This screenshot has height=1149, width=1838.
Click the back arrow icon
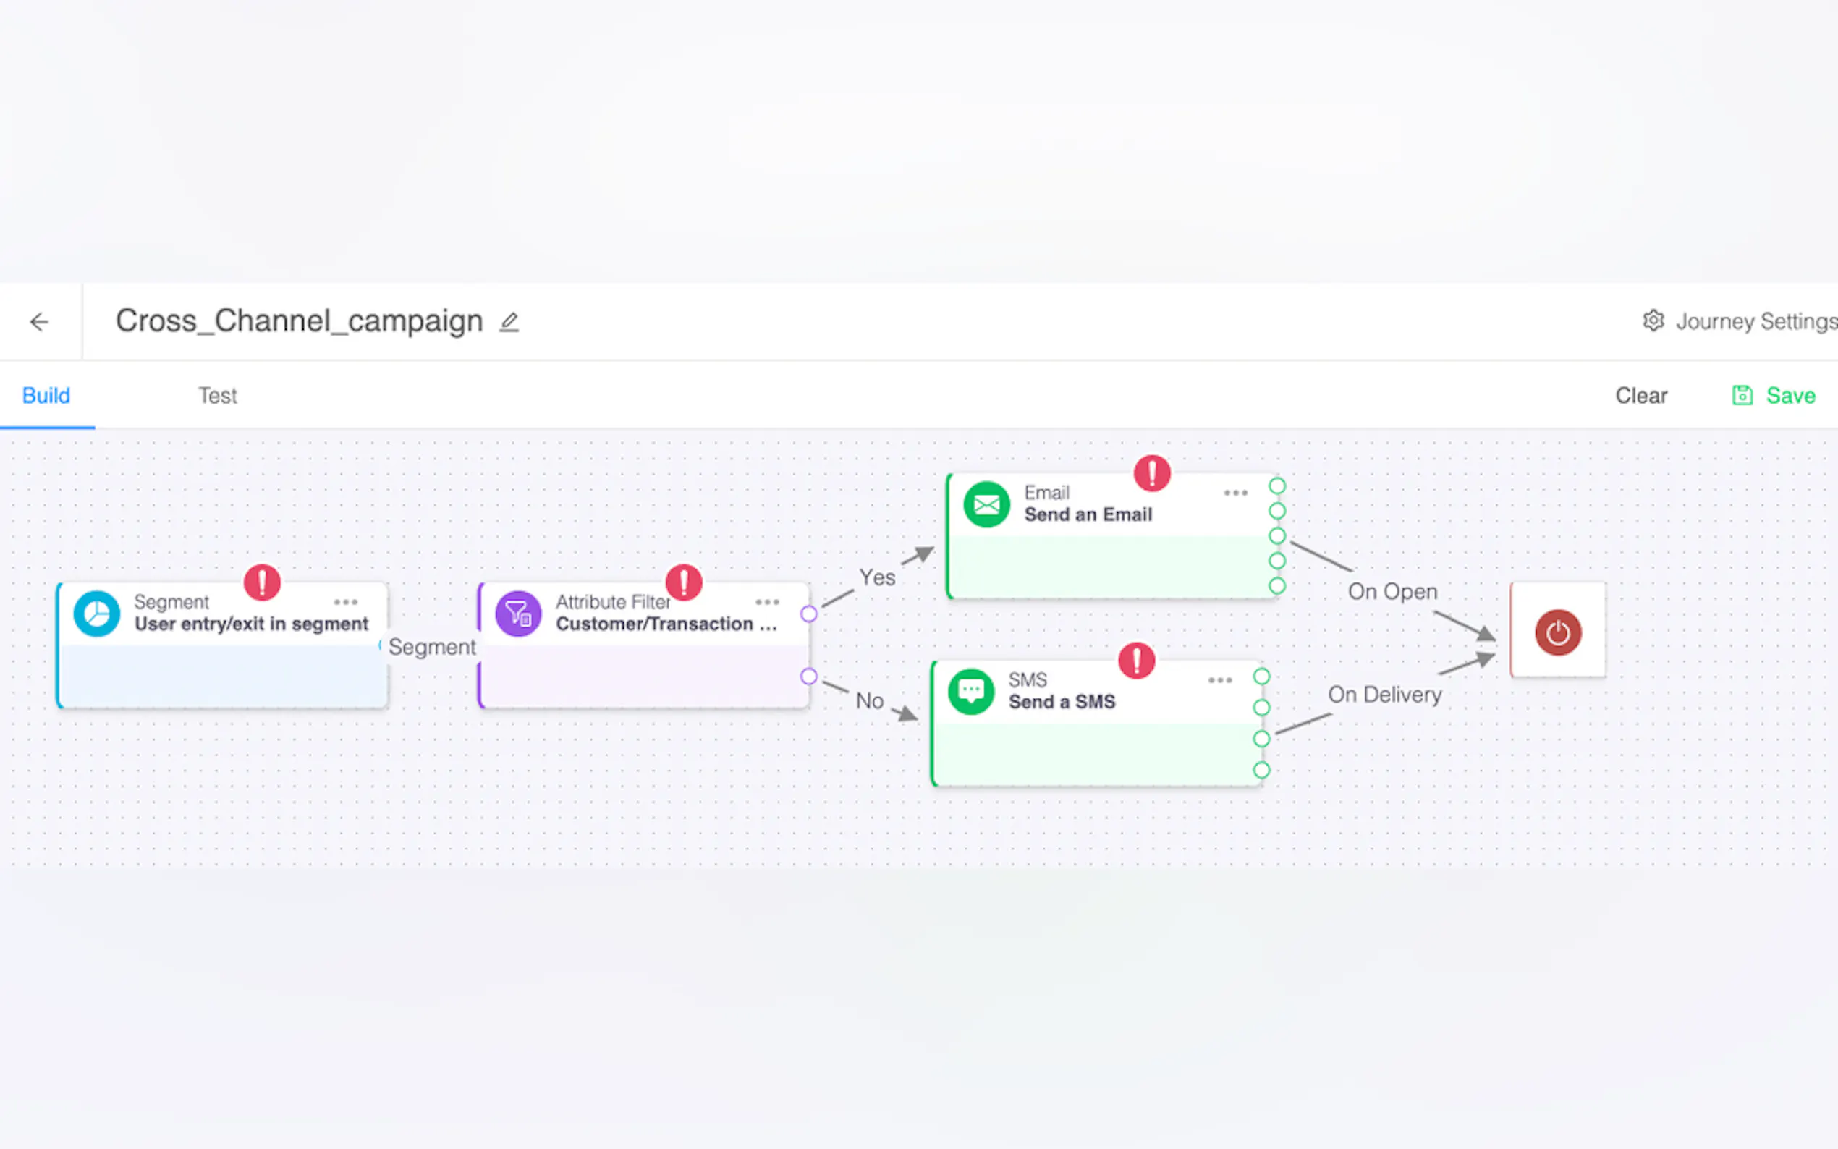click(40, 322)
